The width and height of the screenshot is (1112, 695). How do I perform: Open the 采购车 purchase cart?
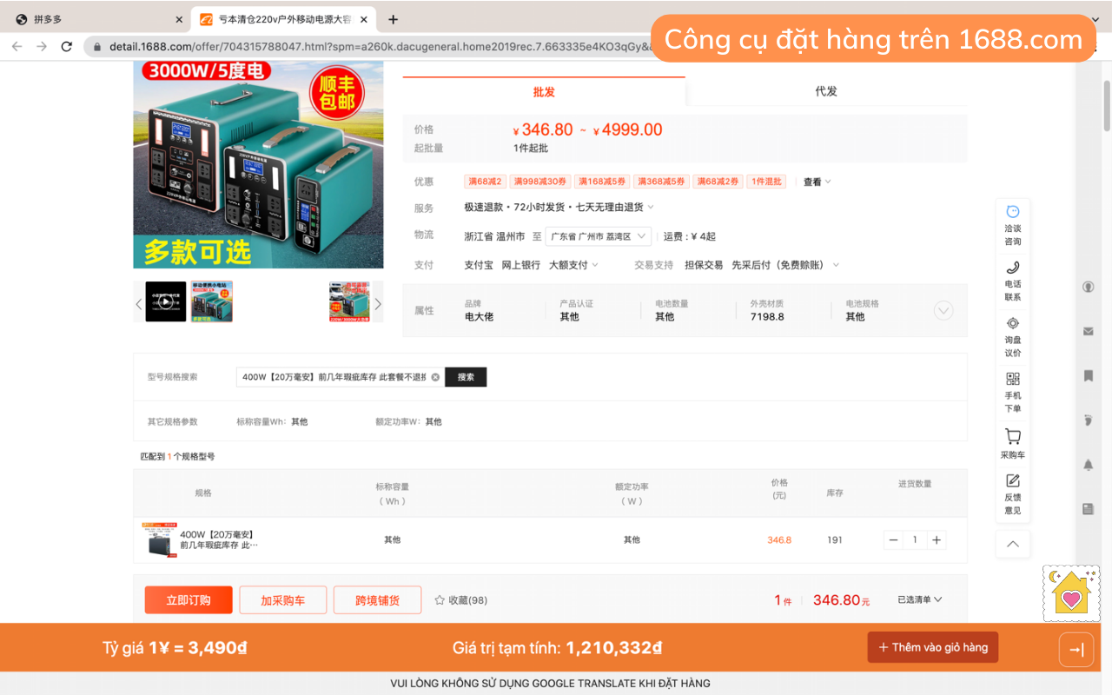click(1012, 443)
